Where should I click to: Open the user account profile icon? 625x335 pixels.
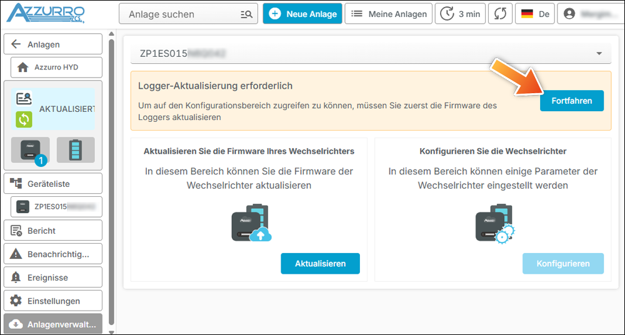click(569, 14)
